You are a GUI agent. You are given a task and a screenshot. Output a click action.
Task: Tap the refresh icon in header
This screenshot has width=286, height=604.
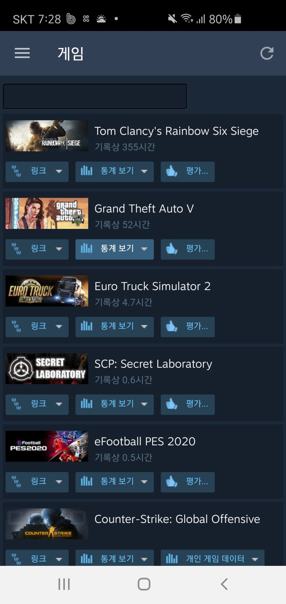click(267, 53)
